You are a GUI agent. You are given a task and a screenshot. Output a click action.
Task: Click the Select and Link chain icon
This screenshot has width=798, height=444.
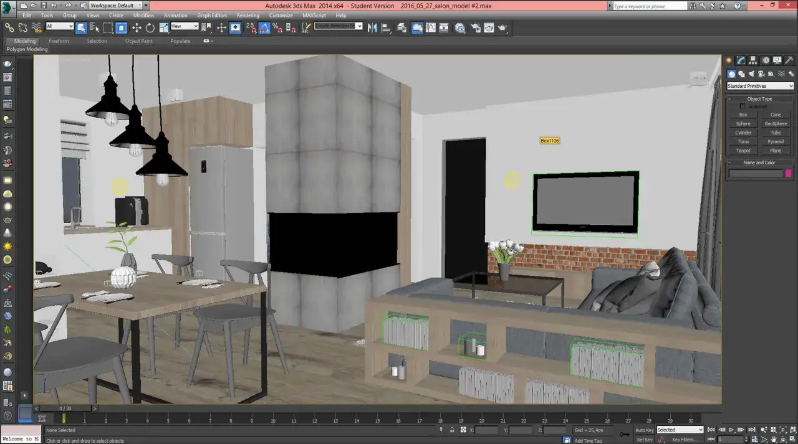[x=9, y=28]
